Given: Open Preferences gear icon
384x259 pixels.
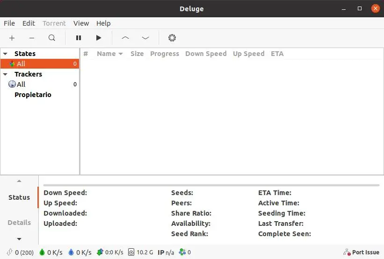Looking at the screenshot, I should 172,38.
